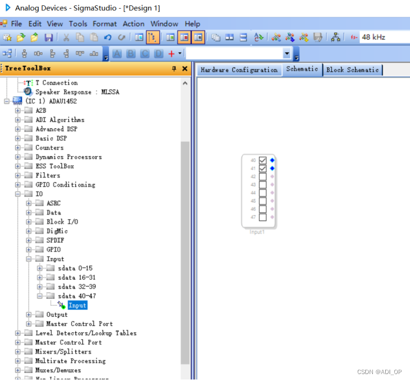The width and height of the screenshot is (410, 380).
Task: Pin the TreeToolBox panel
Action: click(174, 68)
